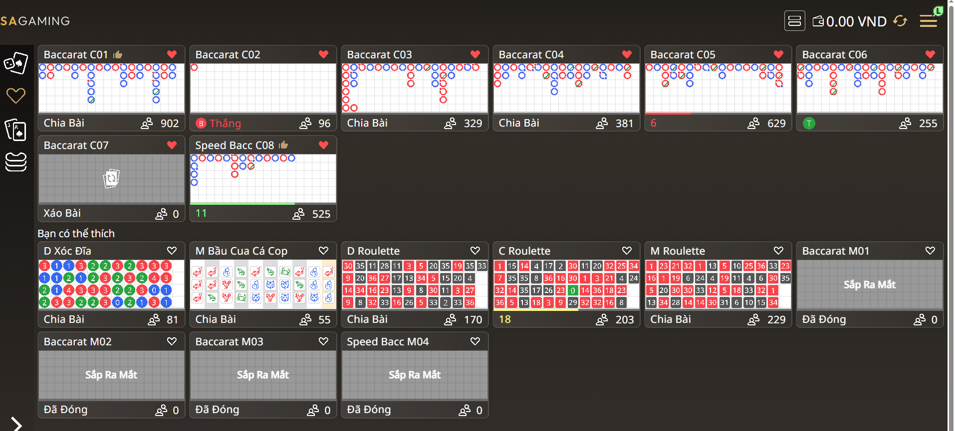Click the Baccarat C05 title
Screen dimensions: 955x431
(683, 54)
